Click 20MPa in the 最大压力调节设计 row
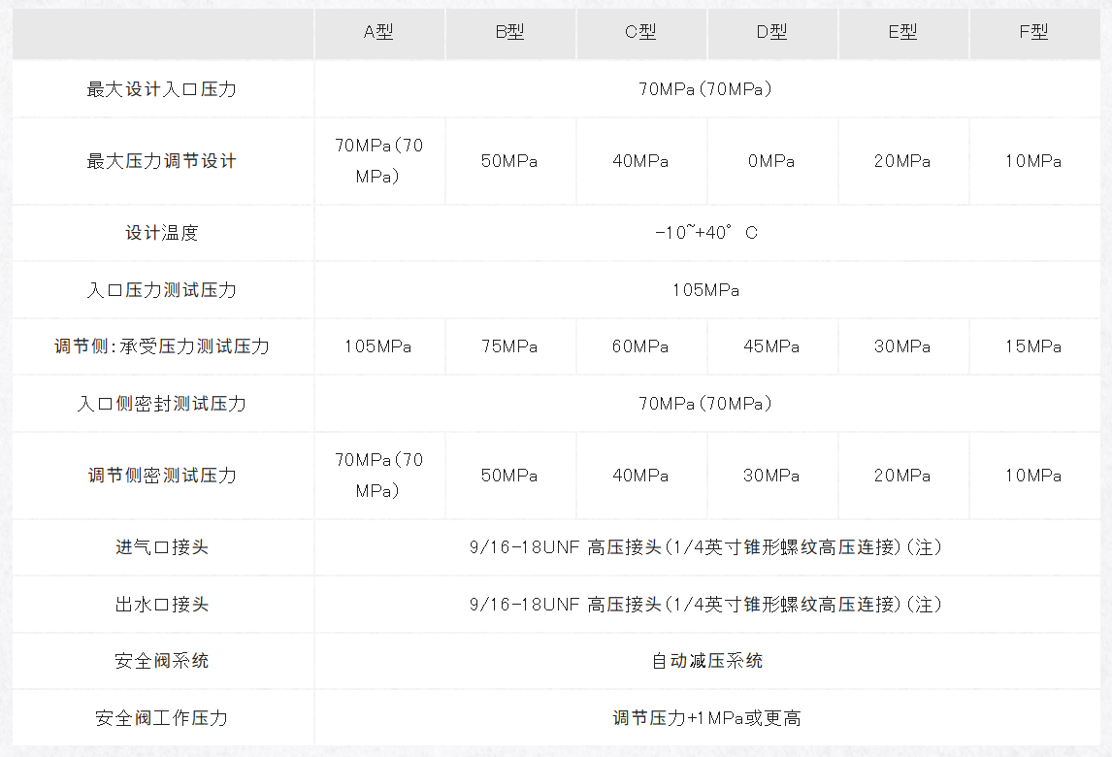The height and width of the screenshot is (757, 1112). pyautogui.click(x=902, y=161)
